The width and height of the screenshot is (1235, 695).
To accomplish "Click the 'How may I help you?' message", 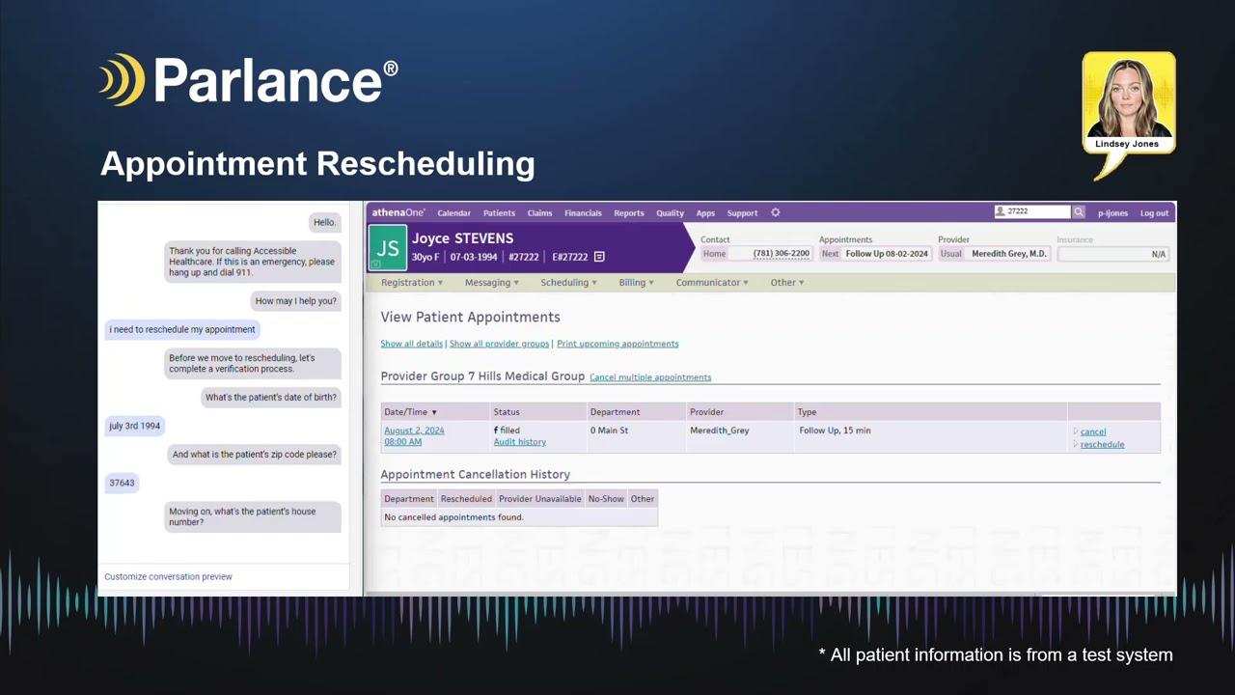I will tap(296, 301).
